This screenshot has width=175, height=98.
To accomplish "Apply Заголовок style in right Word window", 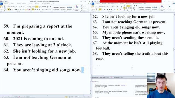I will [155, 8].
